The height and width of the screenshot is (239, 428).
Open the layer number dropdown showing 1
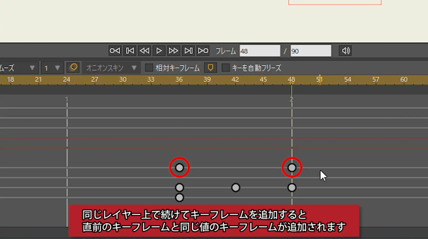52,68
